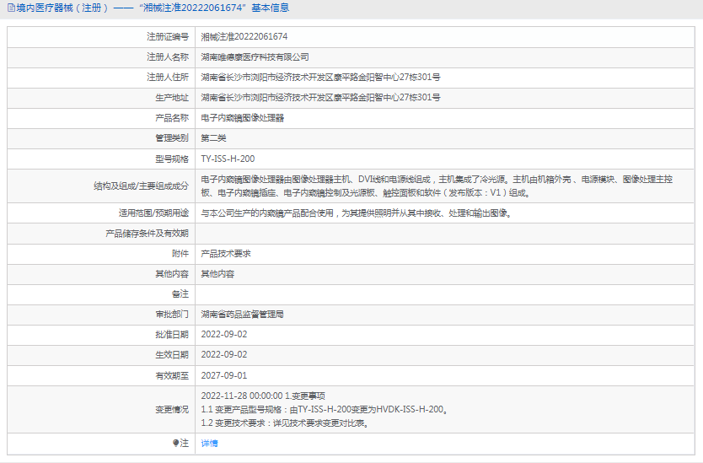The height and width of the screenshot is (463, 703).
Task: Select 湖南省药品监督管理局 approval department
Action: 242,314
